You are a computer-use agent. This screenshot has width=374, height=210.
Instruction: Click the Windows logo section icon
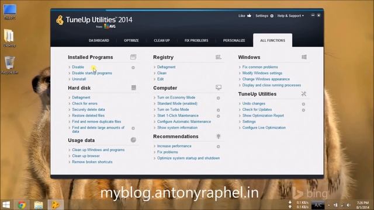[304, 57]
